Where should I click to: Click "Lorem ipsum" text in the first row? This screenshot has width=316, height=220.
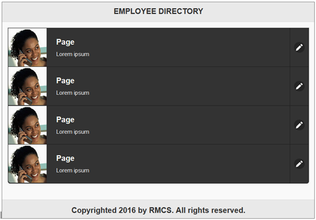click(72, 54)
